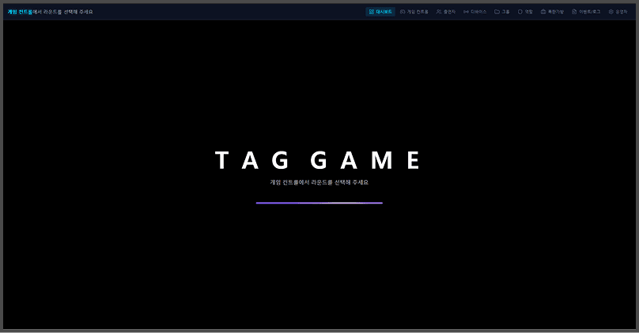Open the 디바이스 navigation label
Image resolution: width=639 pixels, height=333 pixels.
(478, 12)
